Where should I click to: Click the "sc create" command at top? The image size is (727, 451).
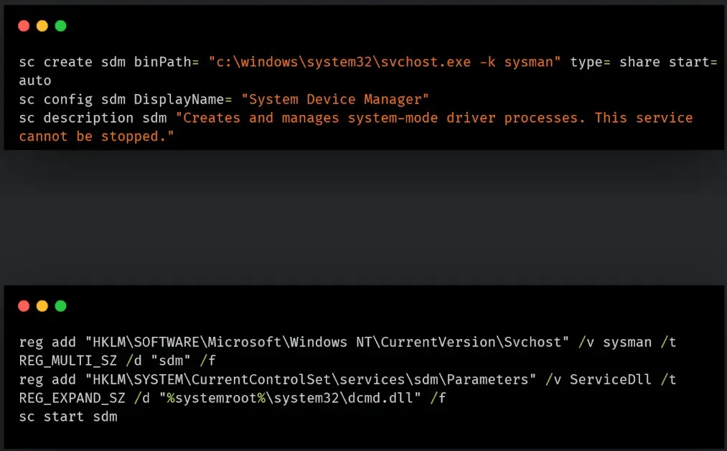(56, 62)
